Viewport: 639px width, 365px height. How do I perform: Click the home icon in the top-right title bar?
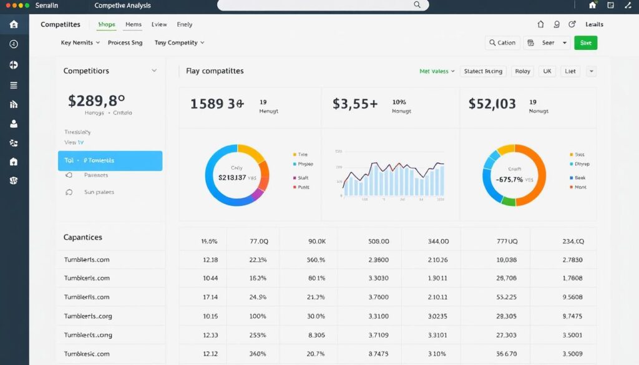pyautogui.click(x=593, y=5)
